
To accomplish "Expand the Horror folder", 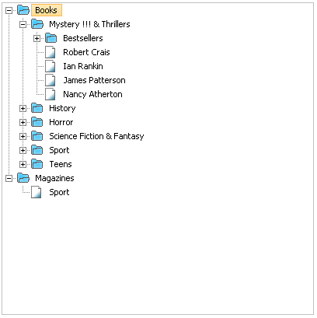I will [23, 122].
